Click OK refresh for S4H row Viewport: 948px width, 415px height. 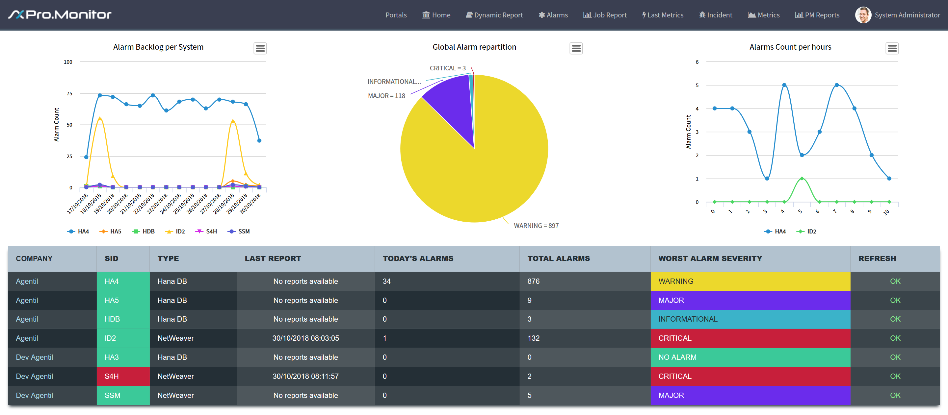click(x=895, y=376)
